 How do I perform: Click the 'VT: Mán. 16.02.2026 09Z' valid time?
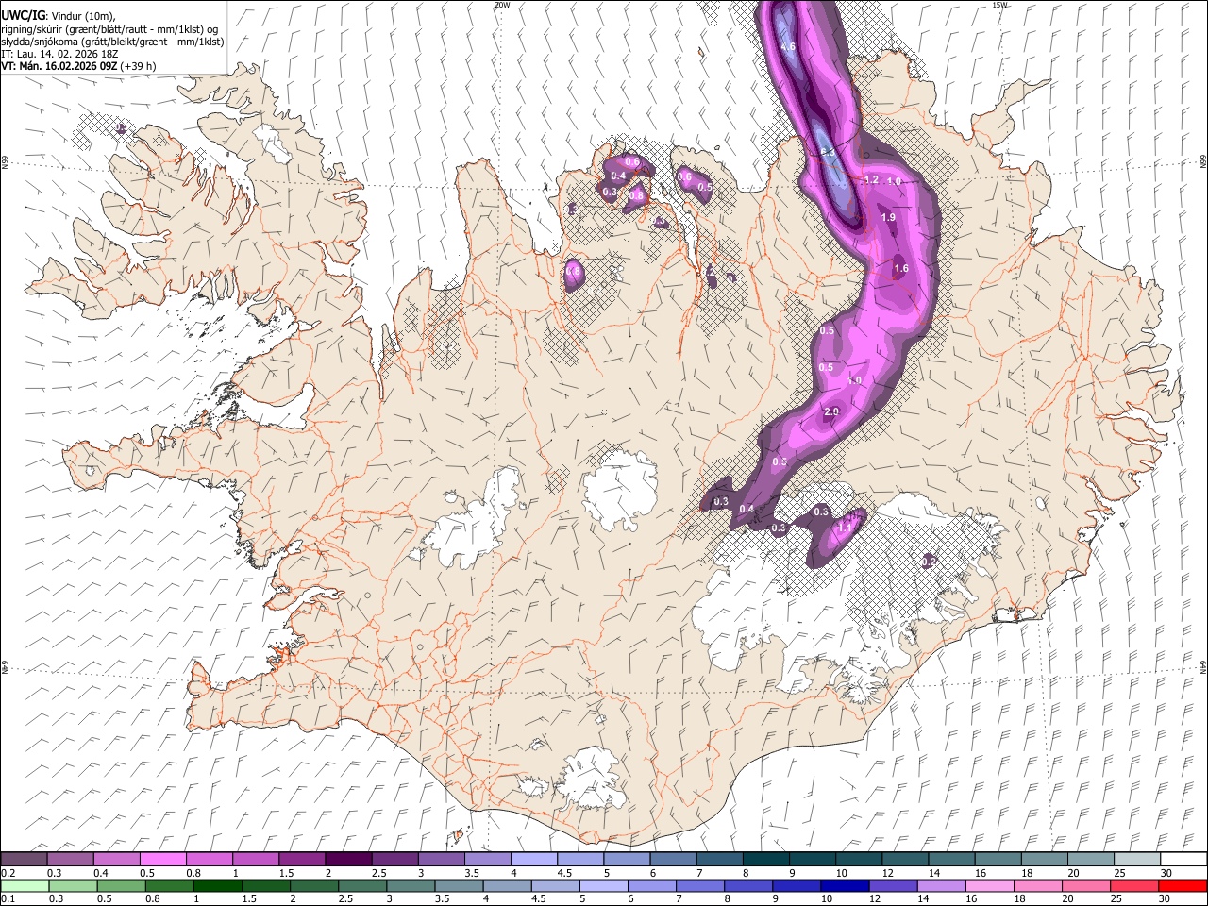[59, 67]
